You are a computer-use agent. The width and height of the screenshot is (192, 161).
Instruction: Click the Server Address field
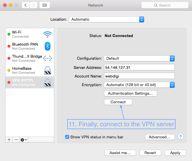point(139,67)
